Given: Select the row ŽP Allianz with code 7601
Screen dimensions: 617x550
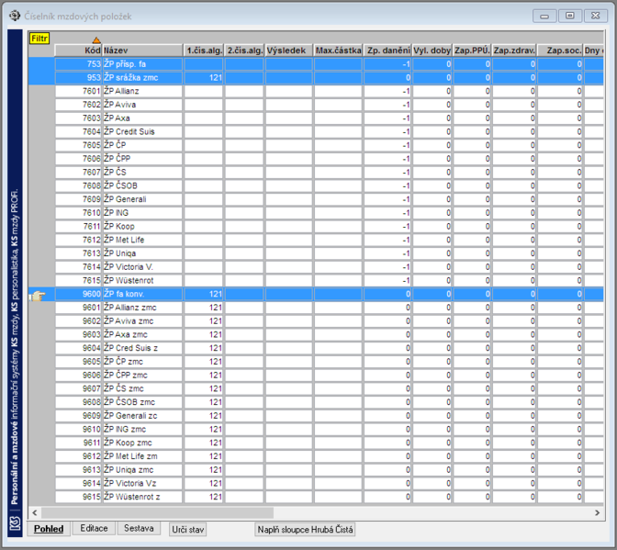Looking at the screenshot, I should [316, 91].
